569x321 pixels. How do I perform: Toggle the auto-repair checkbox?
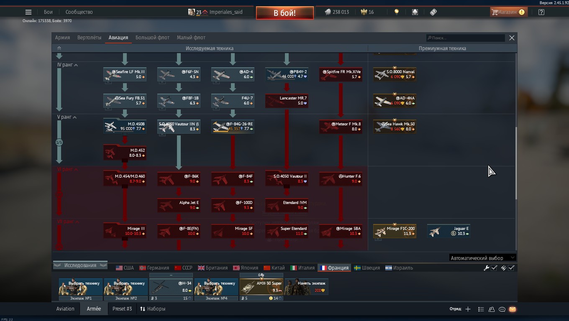click(x=494, y=268)
